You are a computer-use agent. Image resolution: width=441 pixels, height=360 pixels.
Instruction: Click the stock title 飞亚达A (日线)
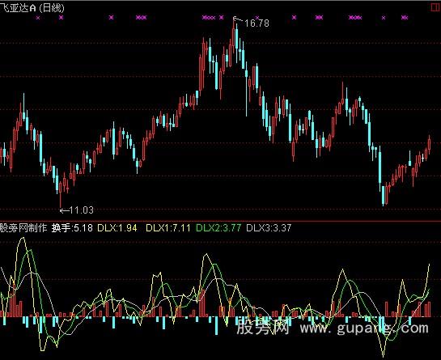(32, 8)
